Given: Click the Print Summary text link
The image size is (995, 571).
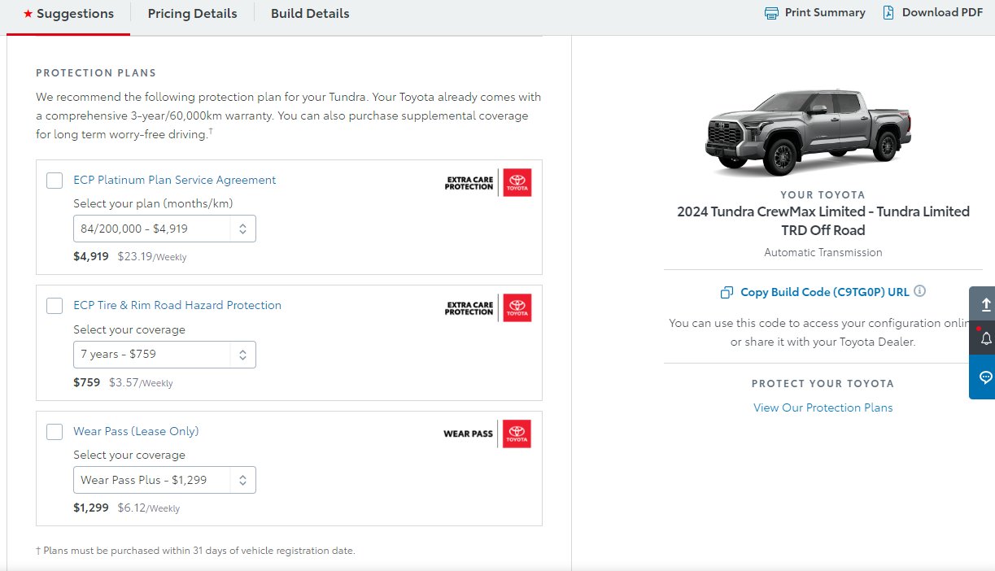Looking at the screenshot, I should (x=825, y=13).
